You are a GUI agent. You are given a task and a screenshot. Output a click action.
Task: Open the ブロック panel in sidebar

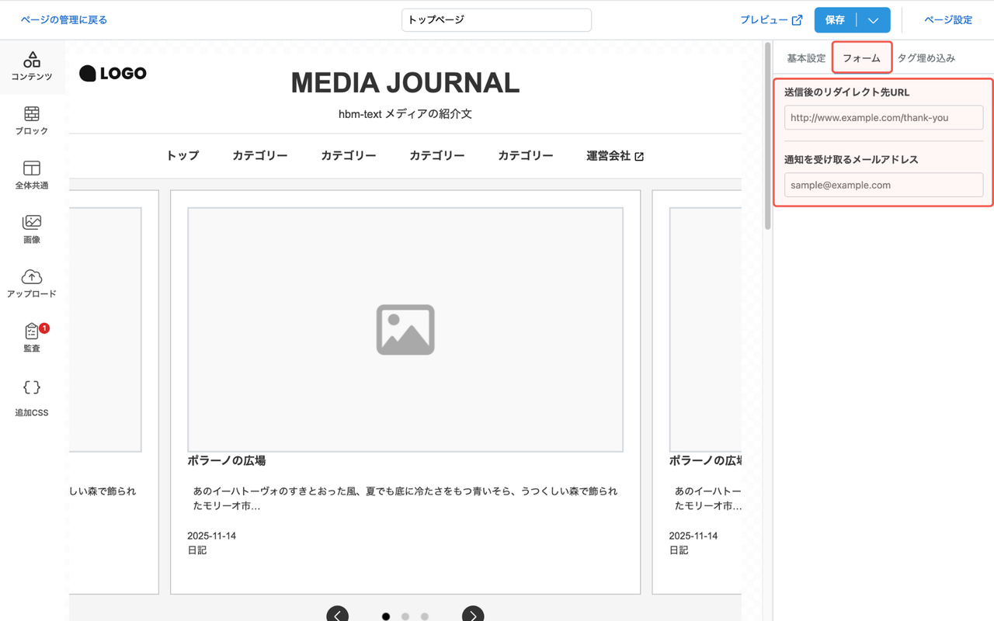coord(32,121)
